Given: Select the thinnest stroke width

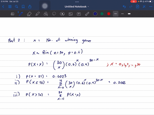Looking at the screenshot, I should click(116, 14).
